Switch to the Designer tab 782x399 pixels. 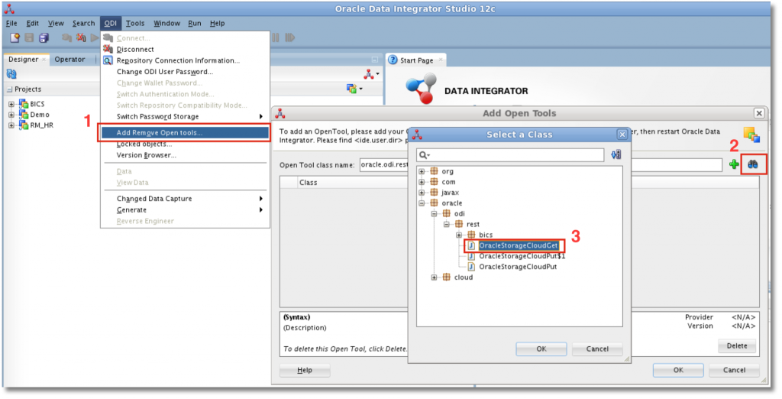pos(23,59)
